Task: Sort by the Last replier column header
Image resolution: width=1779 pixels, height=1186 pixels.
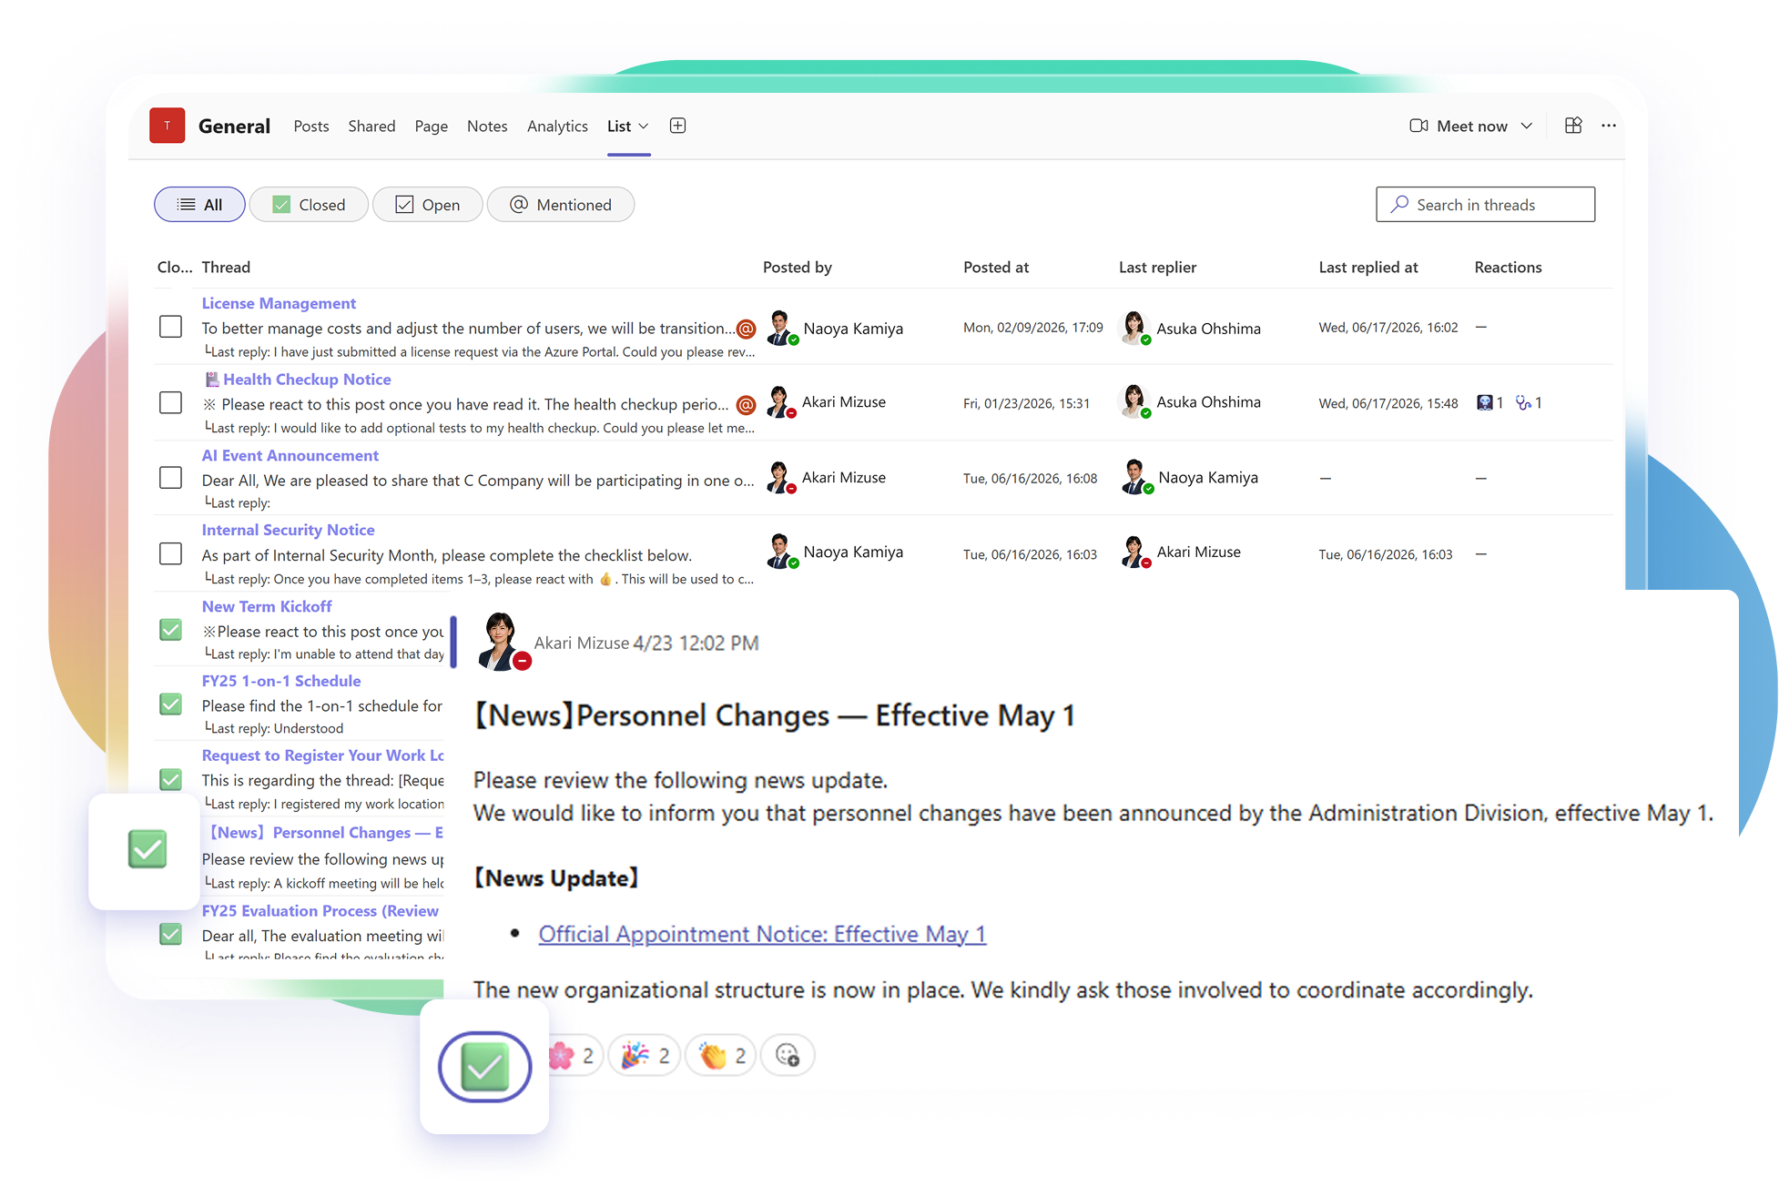Action: pyautogui.click(x=1157, y=268)
